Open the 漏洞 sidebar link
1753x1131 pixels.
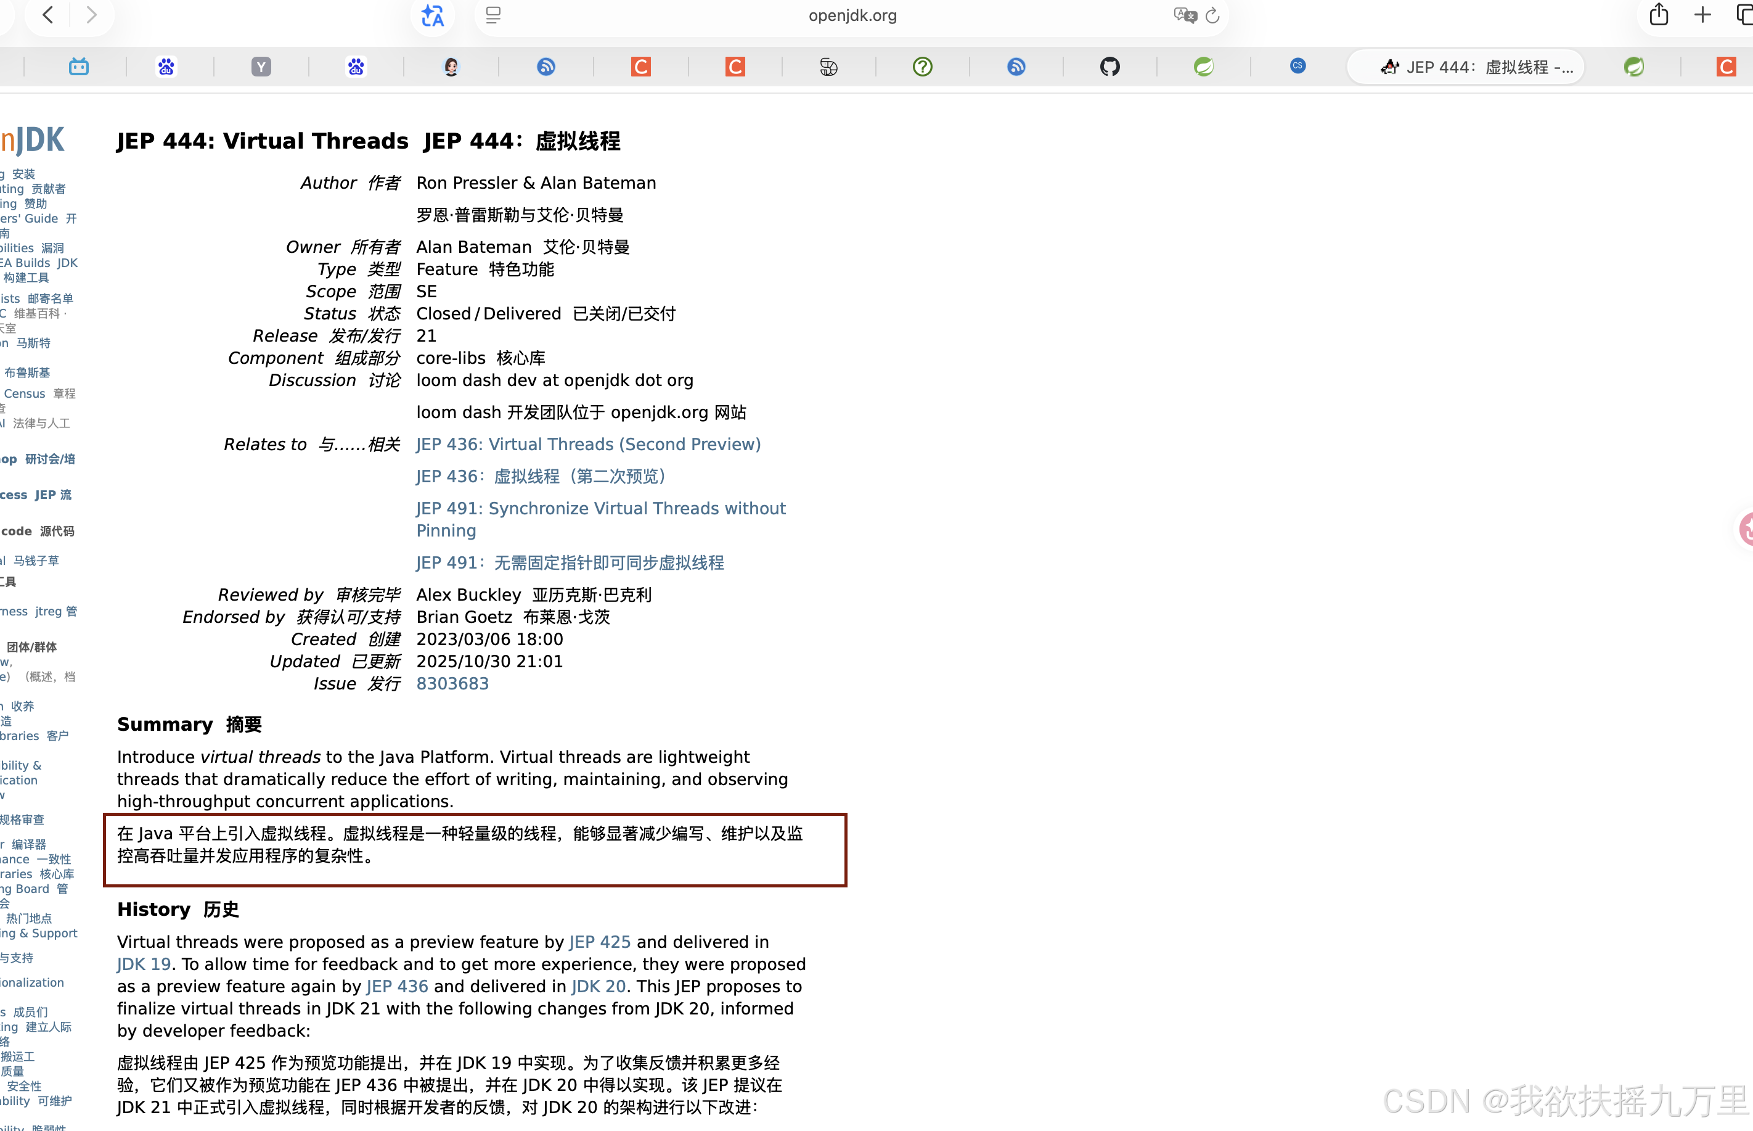[53, 249]
